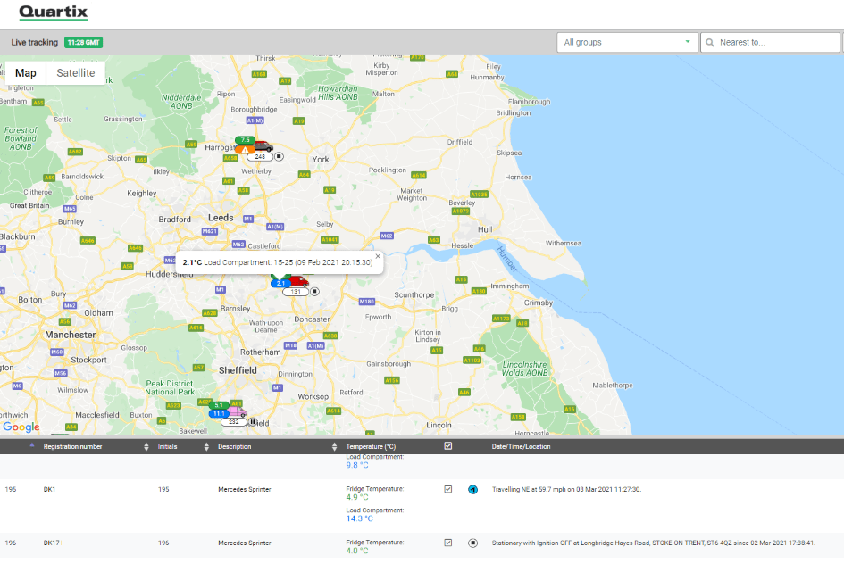This screenshot has width=844, height=564.
Task: Click the Scunthorpe label on the map
Action: 414,295
